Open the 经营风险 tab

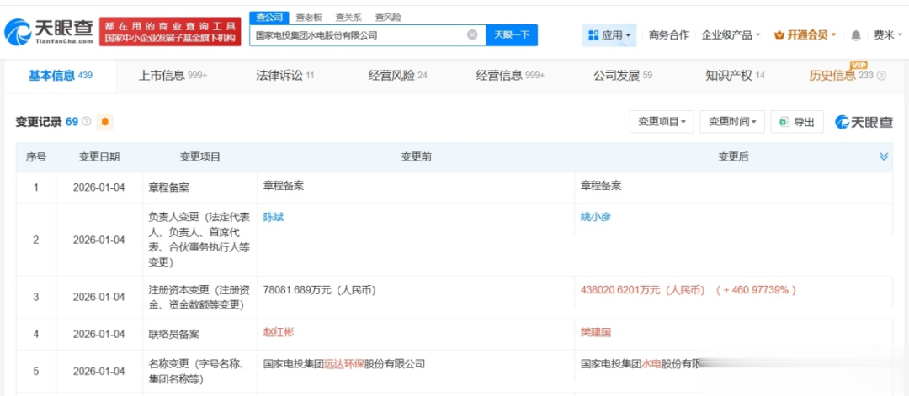coord(397,76)
